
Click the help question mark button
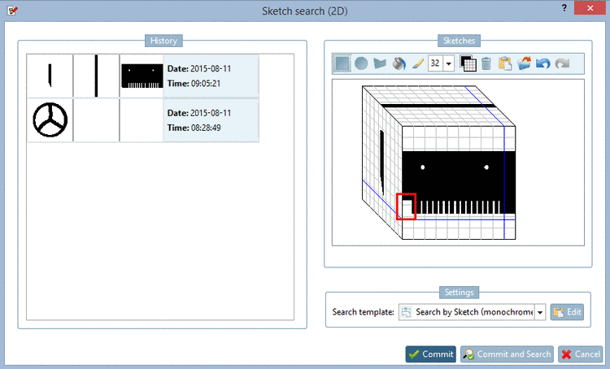[564, 8]
